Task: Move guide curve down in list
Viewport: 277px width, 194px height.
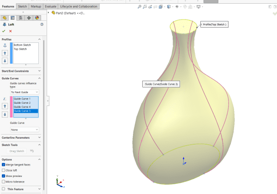Action: coord(5,114)
